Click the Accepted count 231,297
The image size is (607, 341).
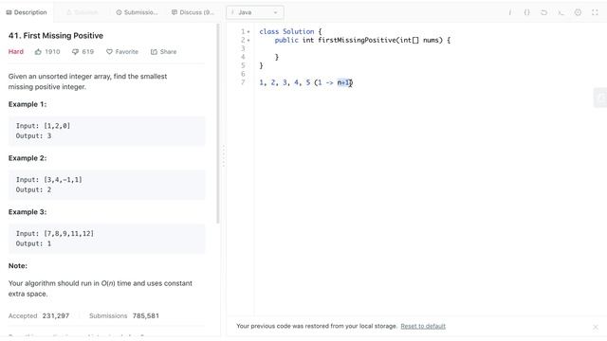click(56, 315)
